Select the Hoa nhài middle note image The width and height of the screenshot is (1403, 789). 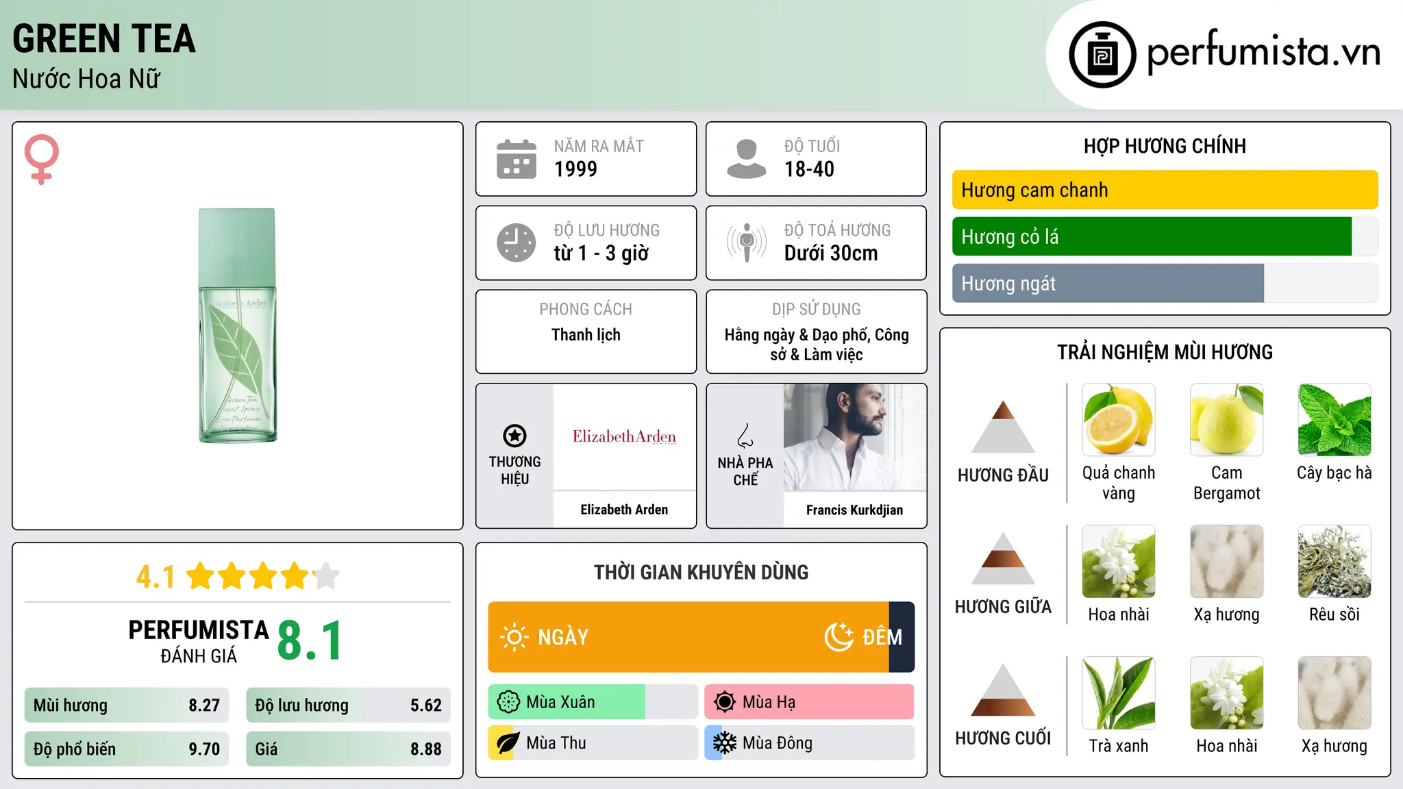1119,562
